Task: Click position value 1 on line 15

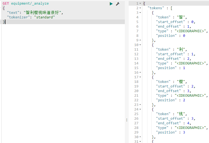Action: (x=184, y=68)
